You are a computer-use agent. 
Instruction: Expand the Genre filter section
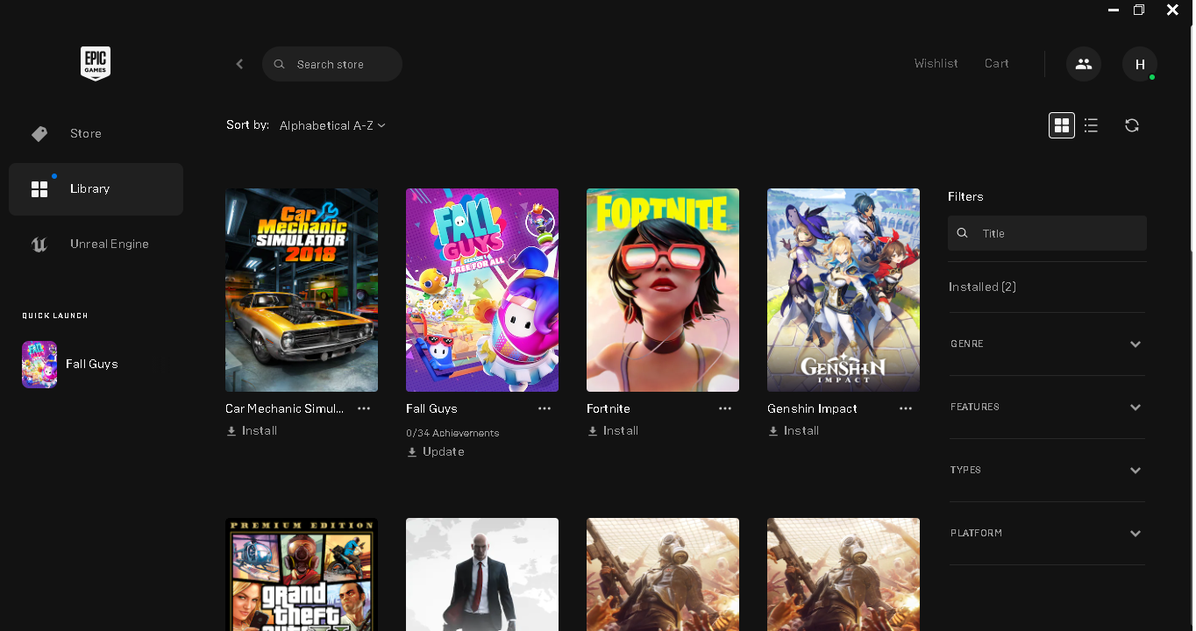[1048, 344]
